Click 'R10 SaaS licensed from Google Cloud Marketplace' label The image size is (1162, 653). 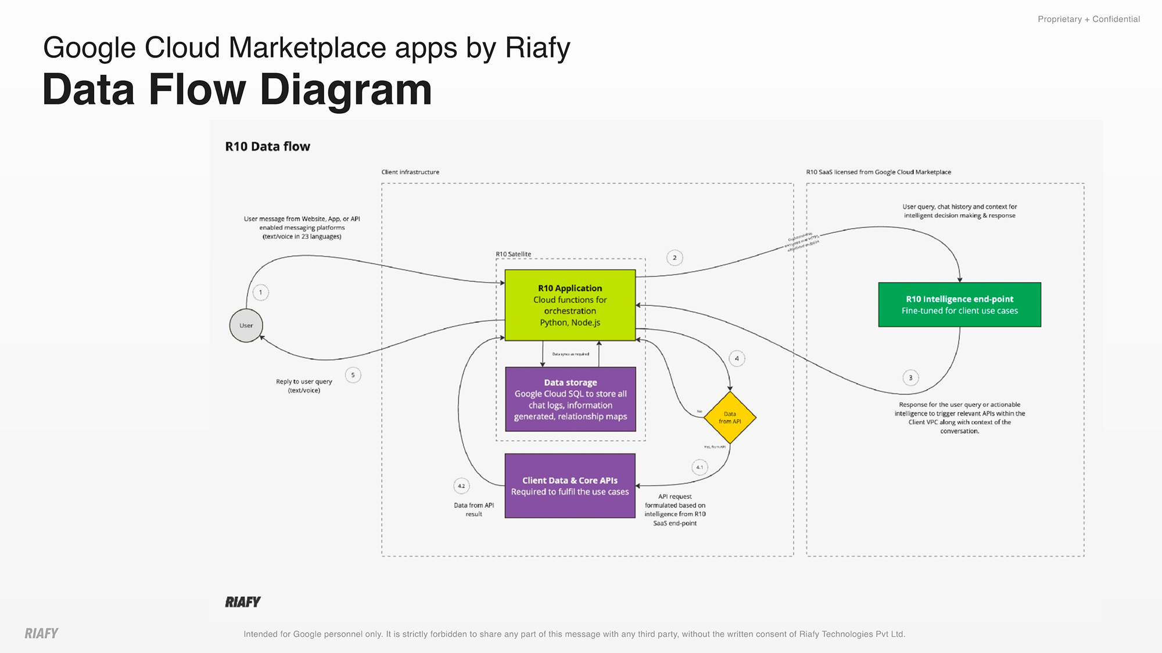click(x=878, y=172)
